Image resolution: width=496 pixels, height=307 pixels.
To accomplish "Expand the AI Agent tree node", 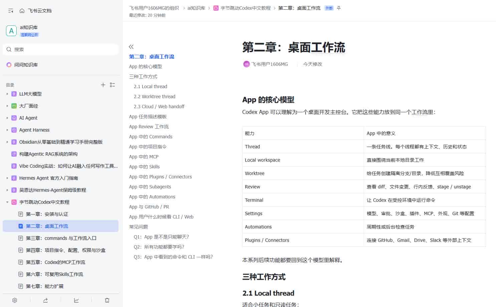I will (x=7, y=118).
